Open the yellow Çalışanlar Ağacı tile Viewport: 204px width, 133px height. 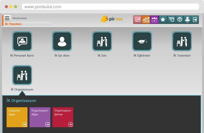point(17,117)
